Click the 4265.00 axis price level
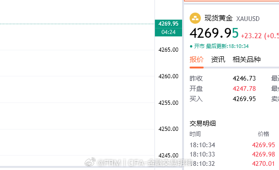 169,50
